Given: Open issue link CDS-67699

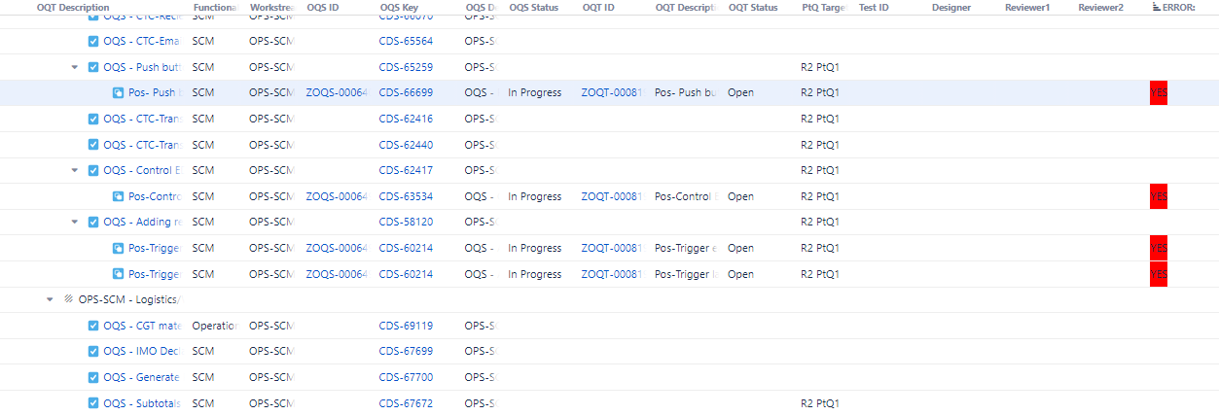Looking at the screenshot, I should (406, 351).
